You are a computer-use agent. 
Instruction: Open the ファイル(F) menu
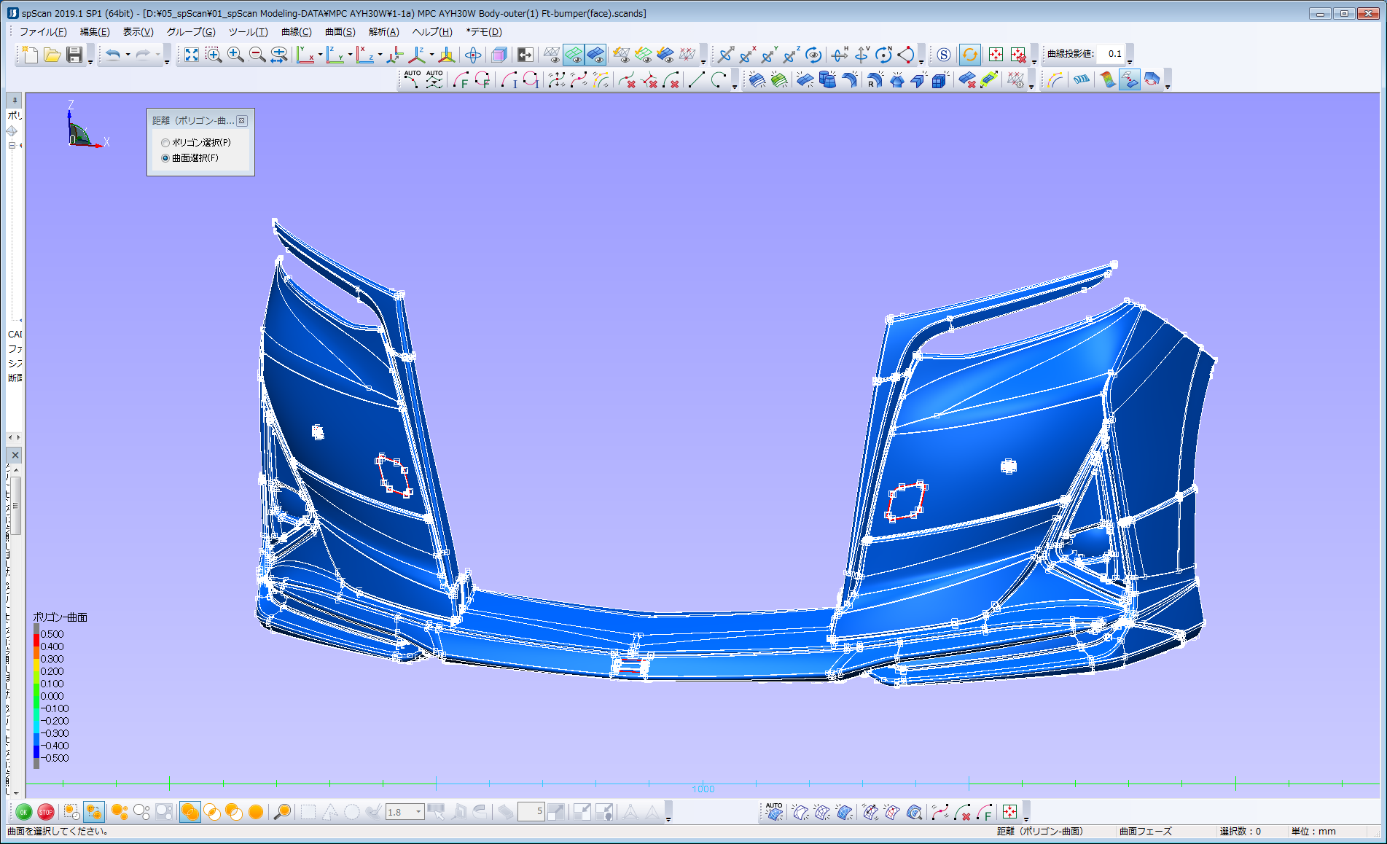pyautogui.click(x=42, y=32)
